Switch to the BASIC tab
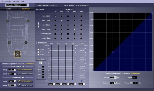The width and height of the screenshot is (154, 91). (9, 9)
